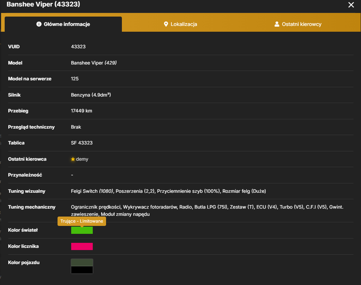Click the dialog title Banshee Viper (43323)
The width and height of the screenshot is (361, 285).
pos(43,4)
